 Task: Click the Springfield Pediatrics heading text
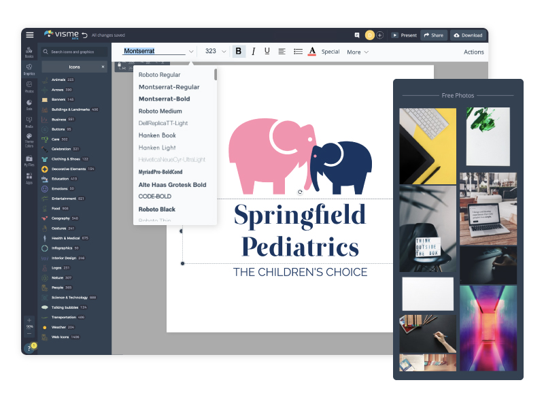[x=300, y=231]
